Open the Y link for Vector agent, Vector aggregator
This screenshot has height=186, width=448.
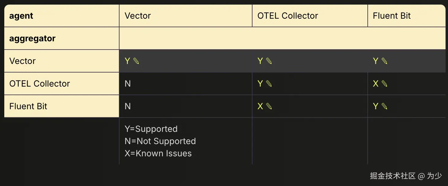coord(127,61)
